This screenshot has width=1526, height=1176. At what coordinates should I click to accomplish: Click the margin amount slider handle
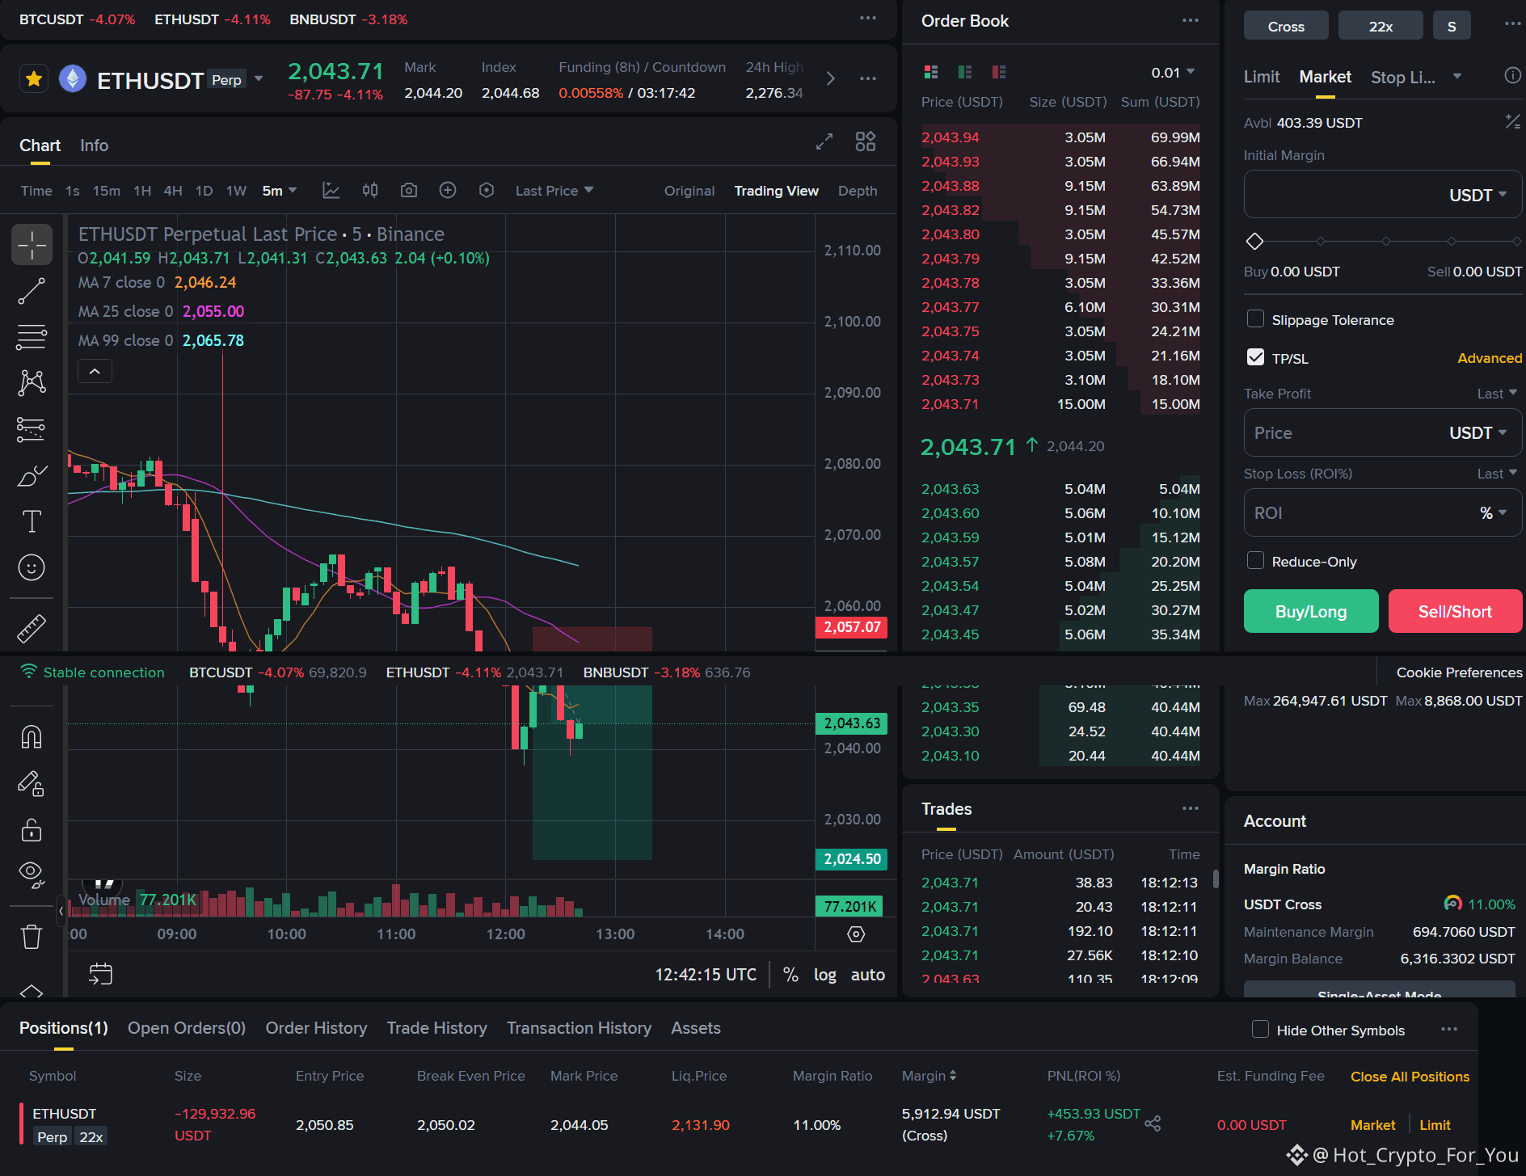coord(1254,241)
